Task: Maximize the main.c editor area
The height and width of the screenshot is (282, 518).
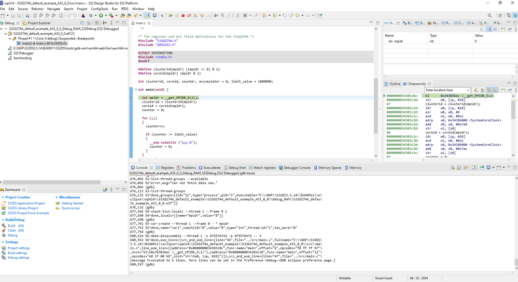Action: click(377, 23)
